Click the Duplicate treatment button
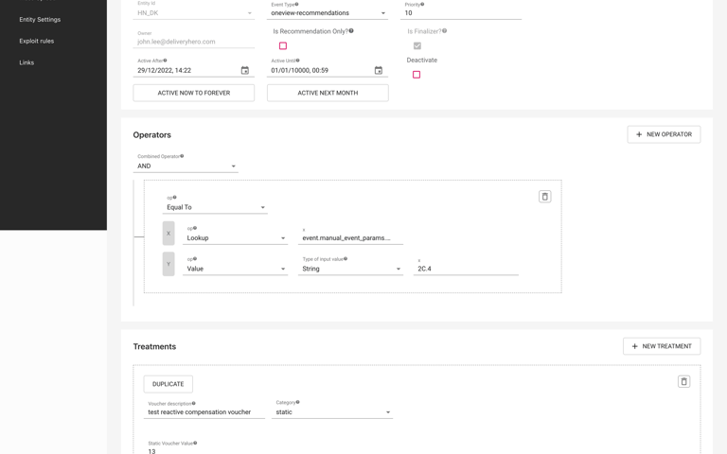Viewport: 727px width, 454px height. pyautogui.click(x=168, y=384)
